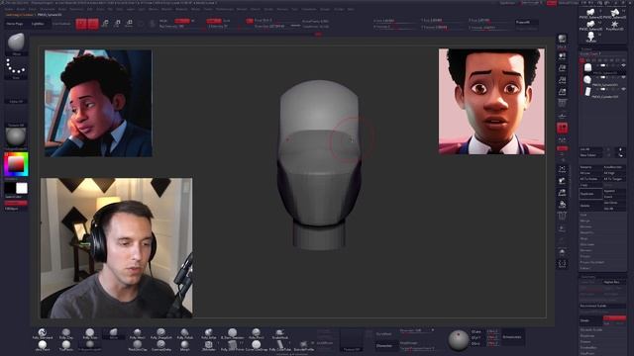
Task: Select the white secondary color swatch
Action: tap(22, 188)
